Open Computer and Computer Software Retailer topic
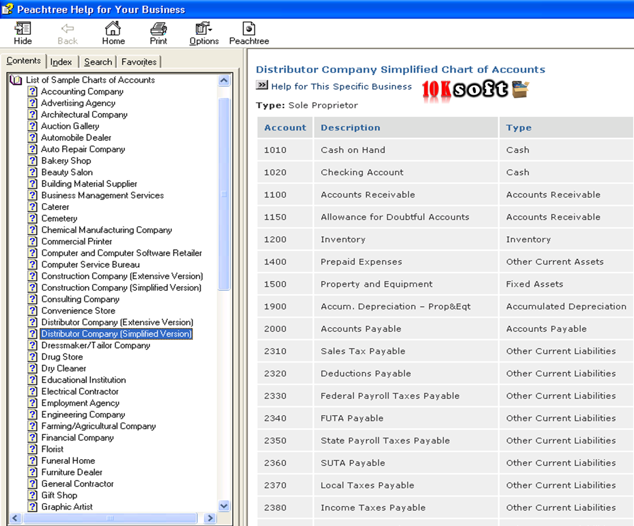This screenshot has height=526, width=634. [122, 253]
